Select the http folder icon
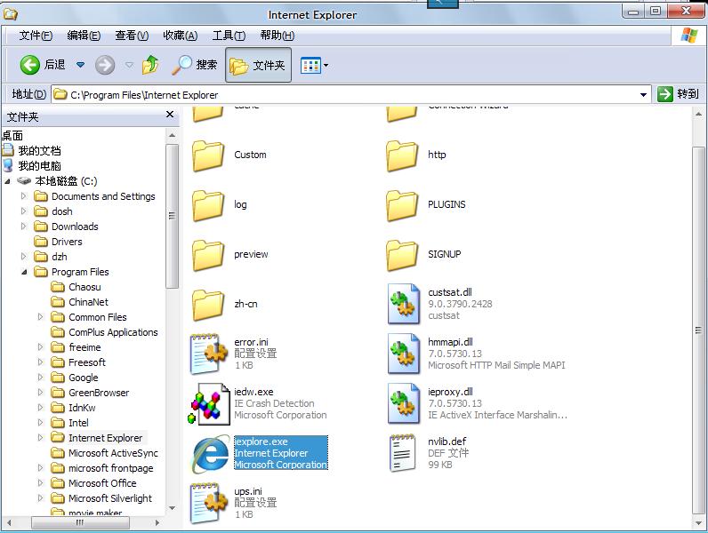This screenshot has width=708, height=533. point(402,155)
